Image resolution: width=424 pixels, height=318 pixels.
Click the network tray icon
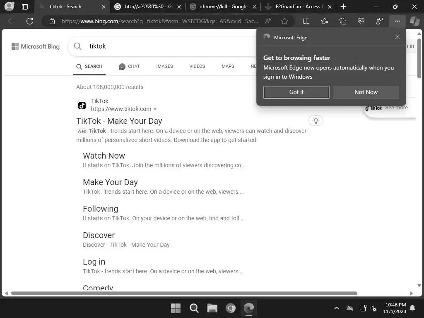363,308
